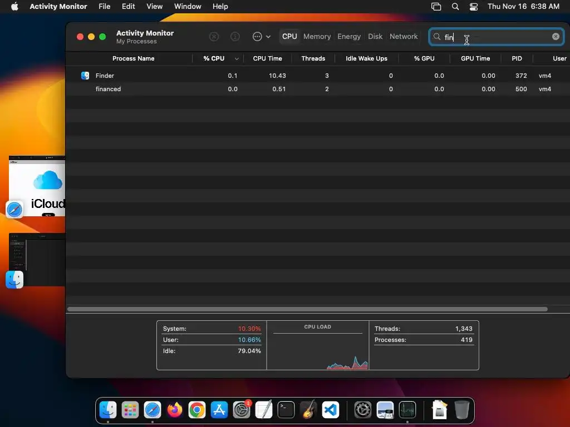
Task: Open the File menu
Action: coord(104,6)
